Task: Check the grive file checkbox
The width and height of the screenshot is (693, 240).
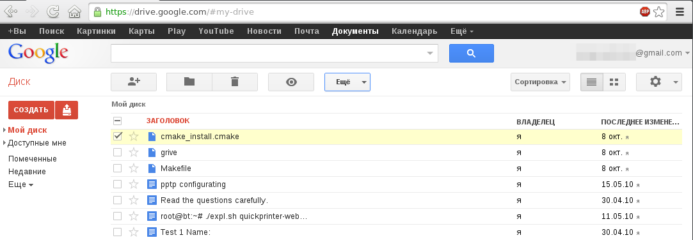Action: (117, 153)
